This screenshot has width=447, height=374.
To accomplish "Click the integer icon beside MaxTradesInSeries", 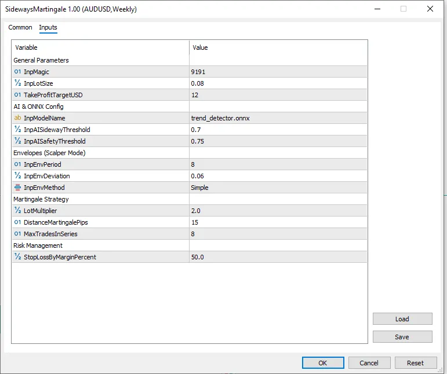I will (17, 234).
